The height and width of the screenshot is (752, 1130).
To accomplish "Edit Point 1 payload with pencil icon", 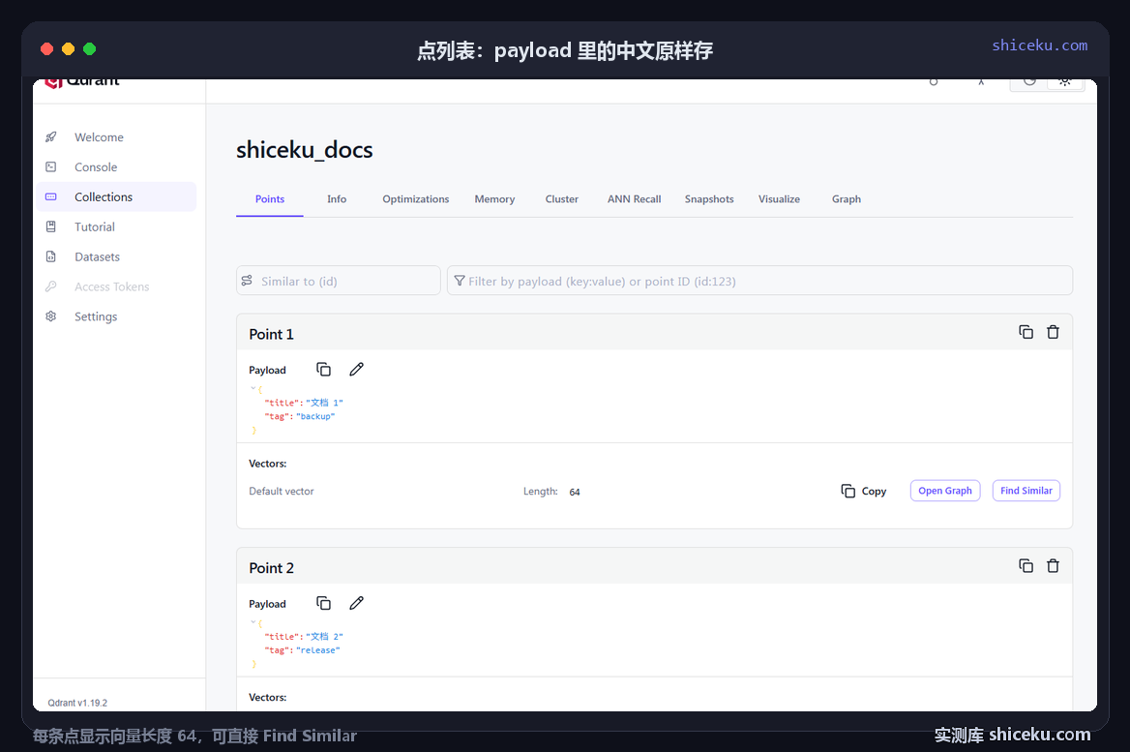I will 357,369.
